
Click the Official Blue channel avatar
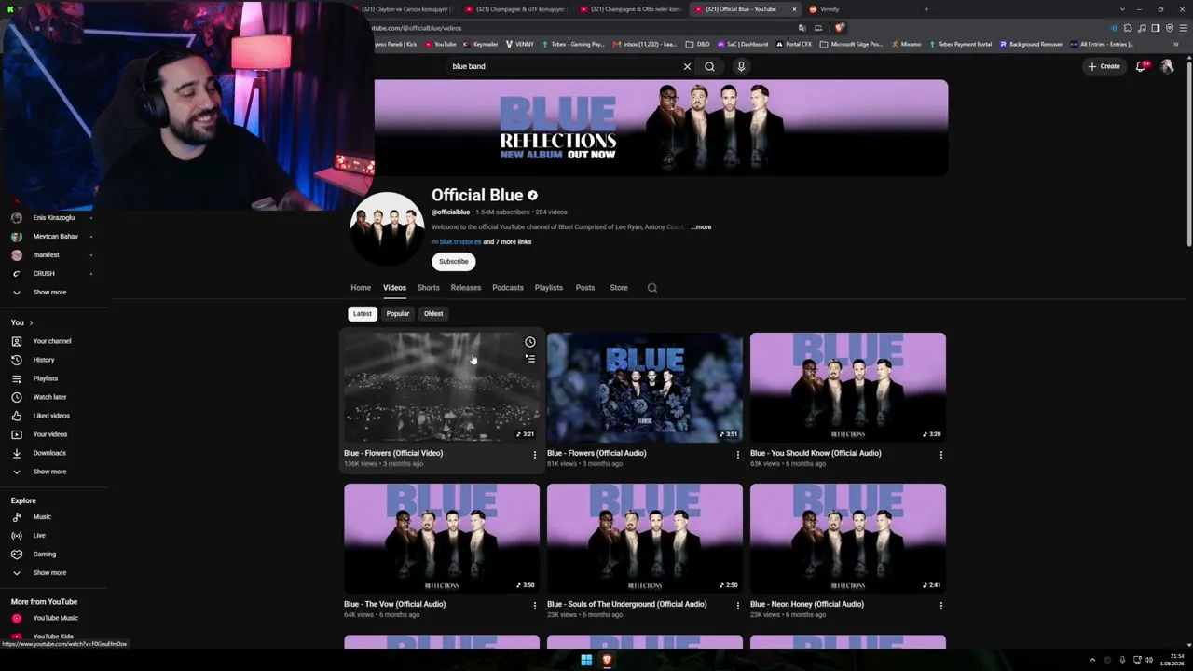[387, 229]
